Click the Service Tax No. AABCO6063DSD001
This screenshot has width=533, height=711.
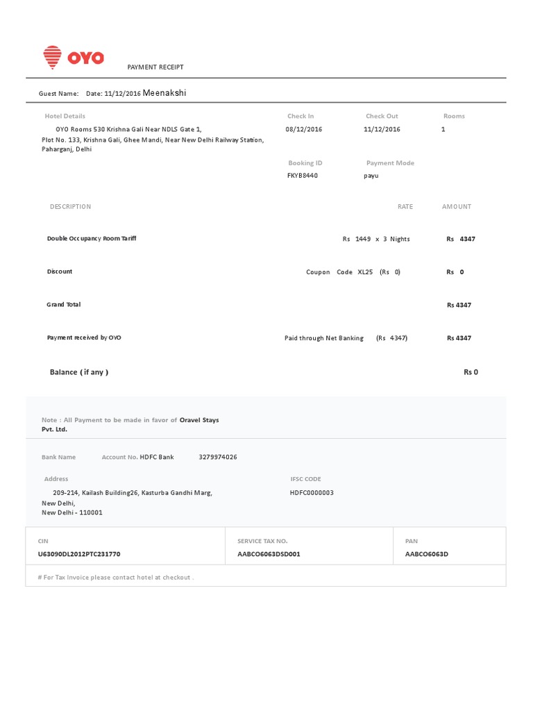tap(269, 554)
